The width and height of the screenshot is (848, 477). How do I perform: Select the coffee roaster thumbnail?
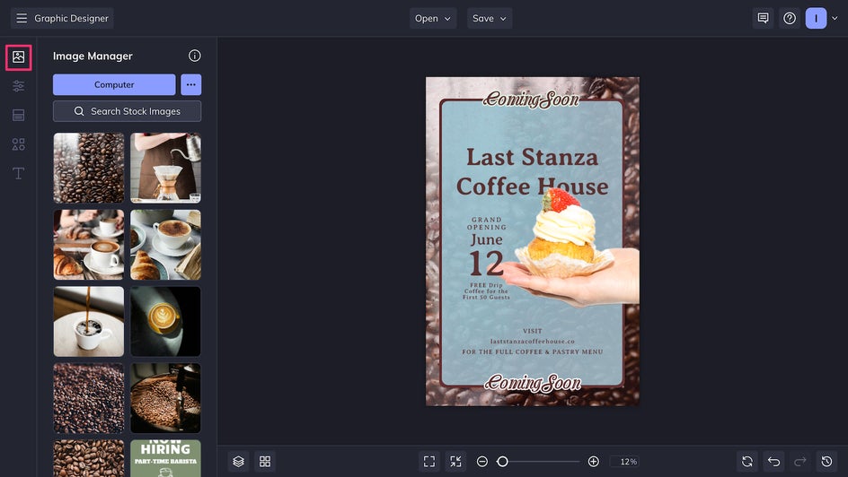(x=165, y=398)
